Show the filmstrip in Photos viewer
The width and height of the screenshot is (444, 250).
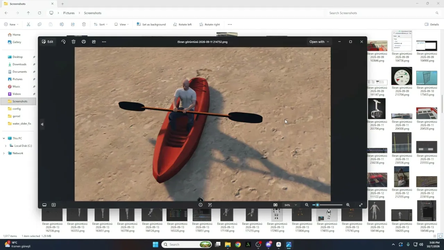(44, 205)
